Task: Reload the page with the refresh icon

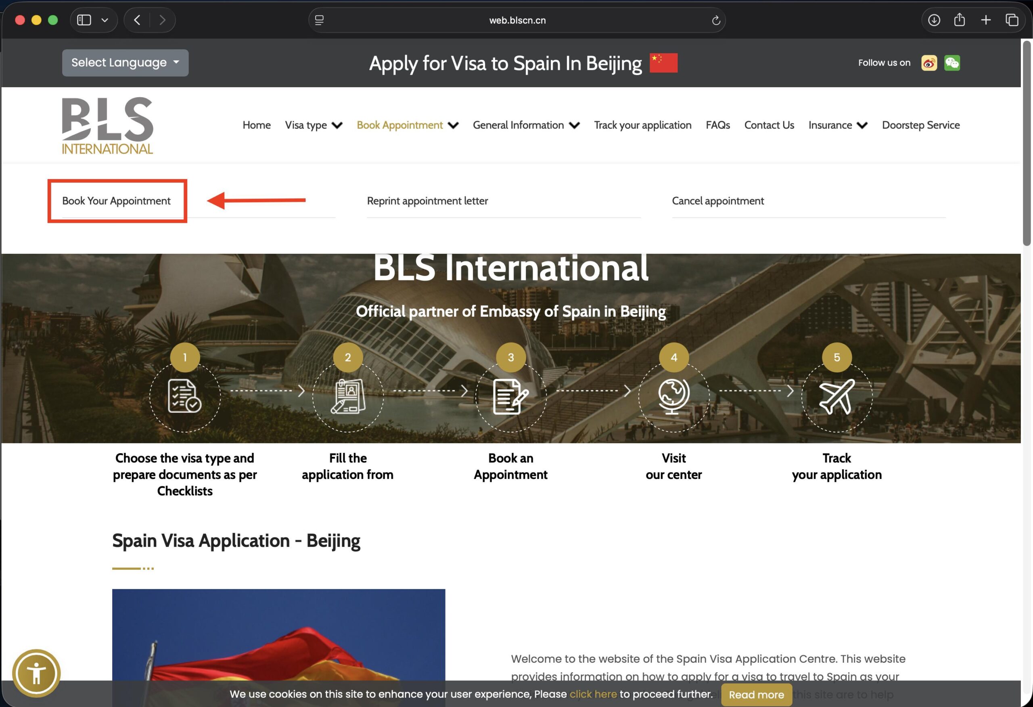Action: 715,21
